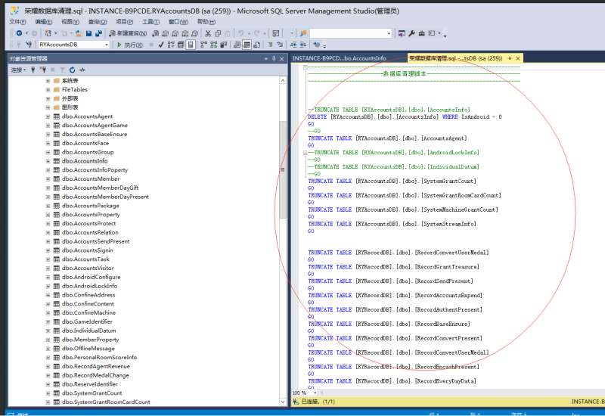Click the Parse query checkmark icon
605x416 pixels.
point(161,45)
